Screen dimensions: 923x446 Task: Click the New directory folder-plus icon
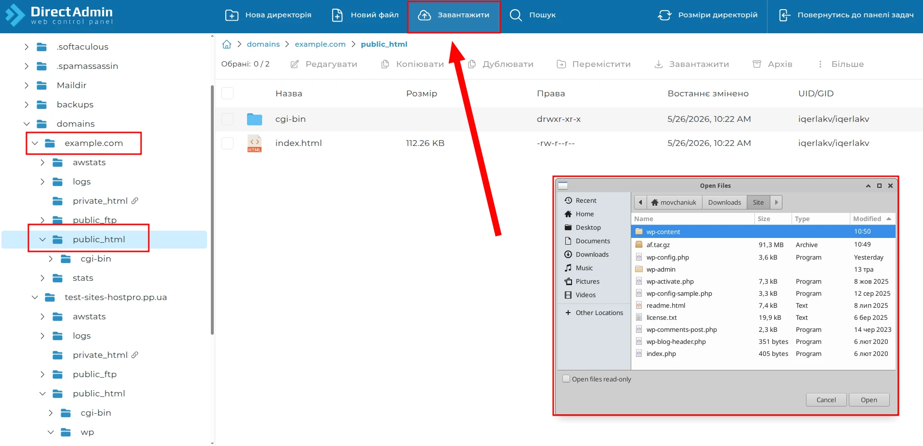click(232, 15)
